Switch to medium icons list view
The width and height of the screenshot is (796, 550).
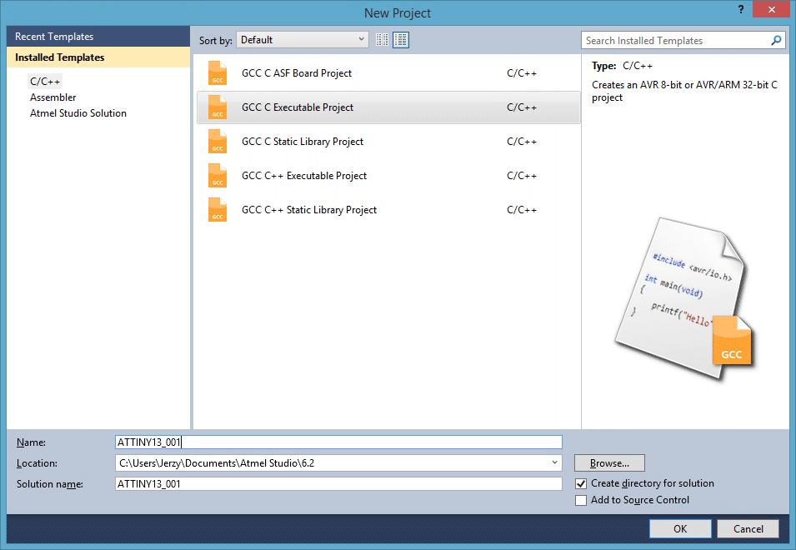tap(401, 40)
